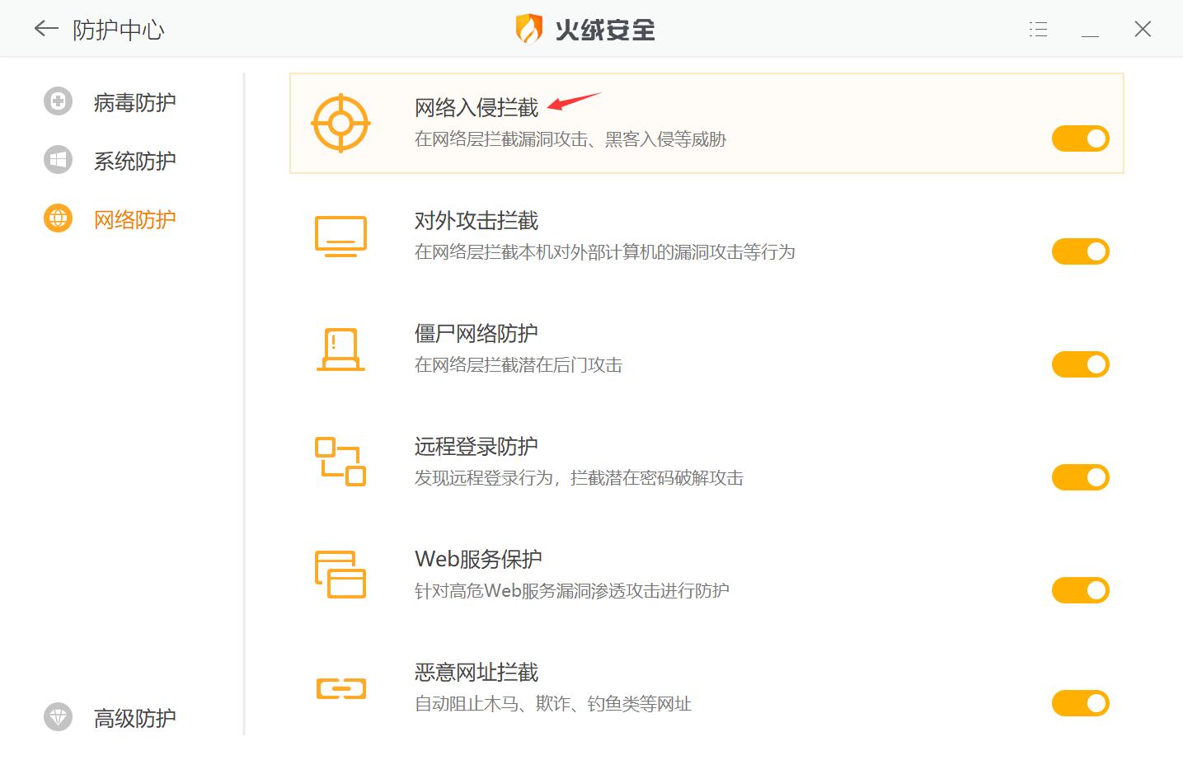Turn off the 对外攻击拦截 toggle
Image resolution: width=1183 pixels, height=779 pixels.
pyautogui.click(x=1080, y=251)
